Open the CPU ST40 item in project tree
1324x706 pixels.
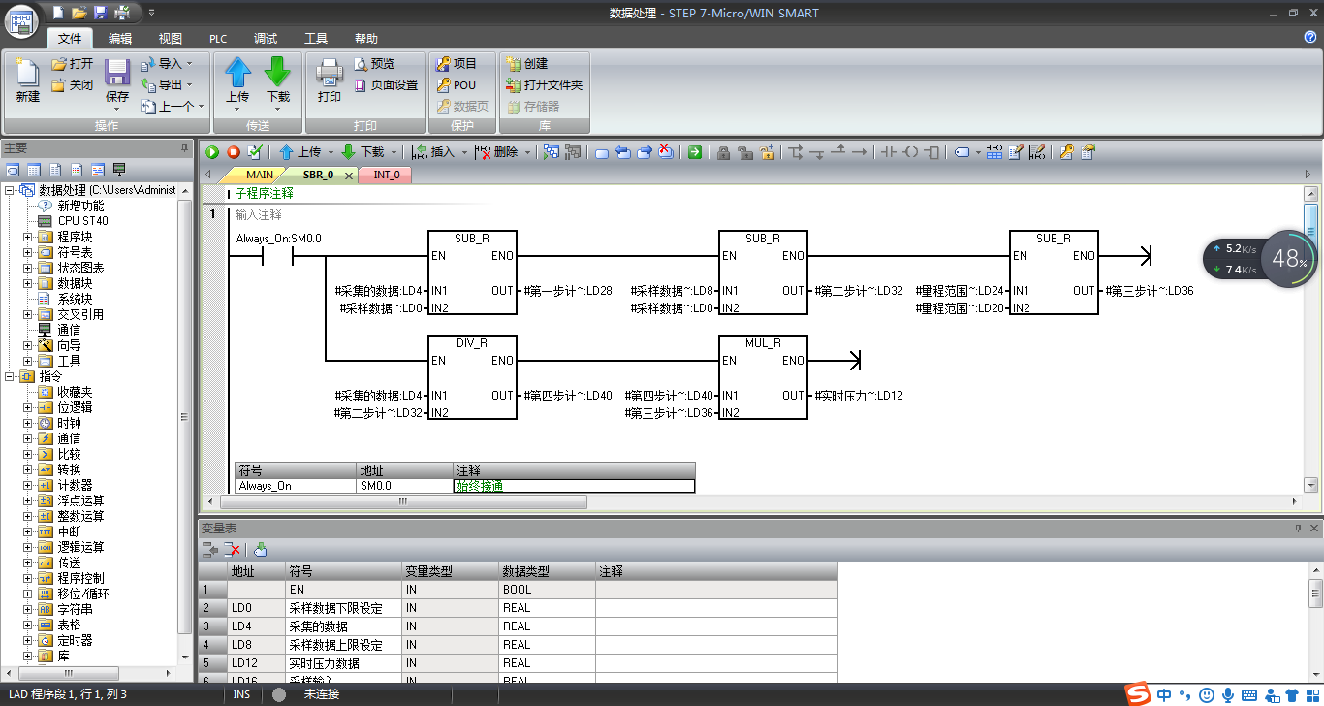click(x=82, y=221)
